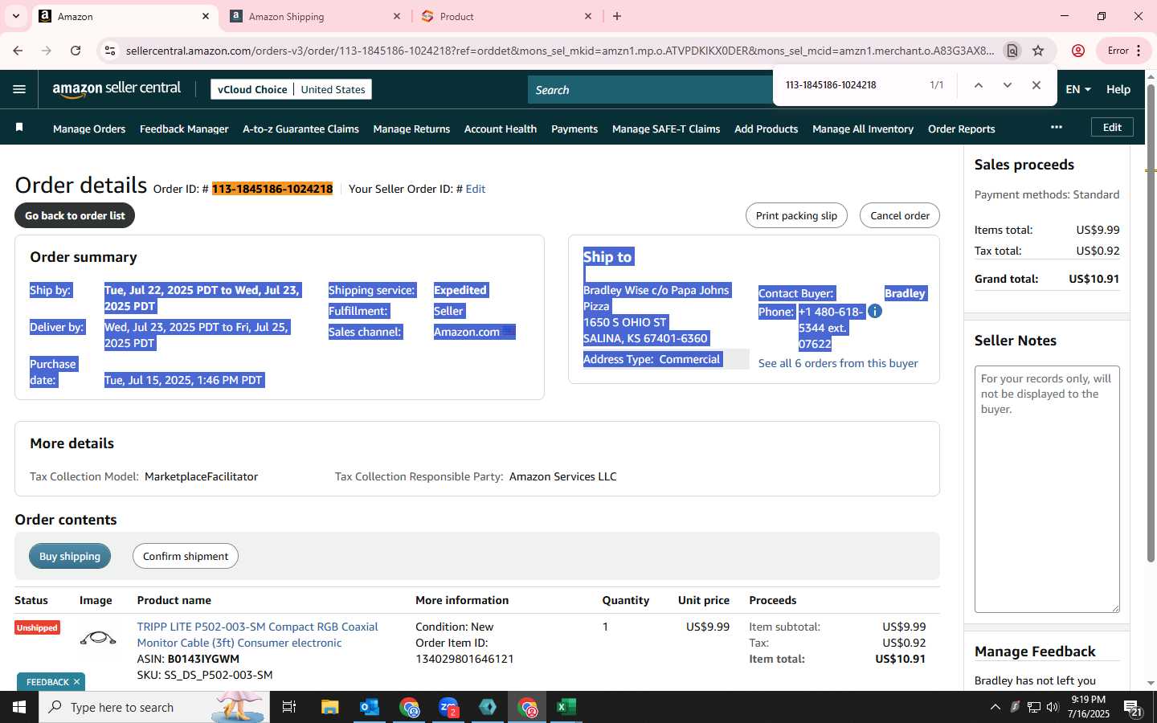This screenshot has height=723, width=1157.
Task: Open Task View on taskbar
Action: (x=289, y=707)
